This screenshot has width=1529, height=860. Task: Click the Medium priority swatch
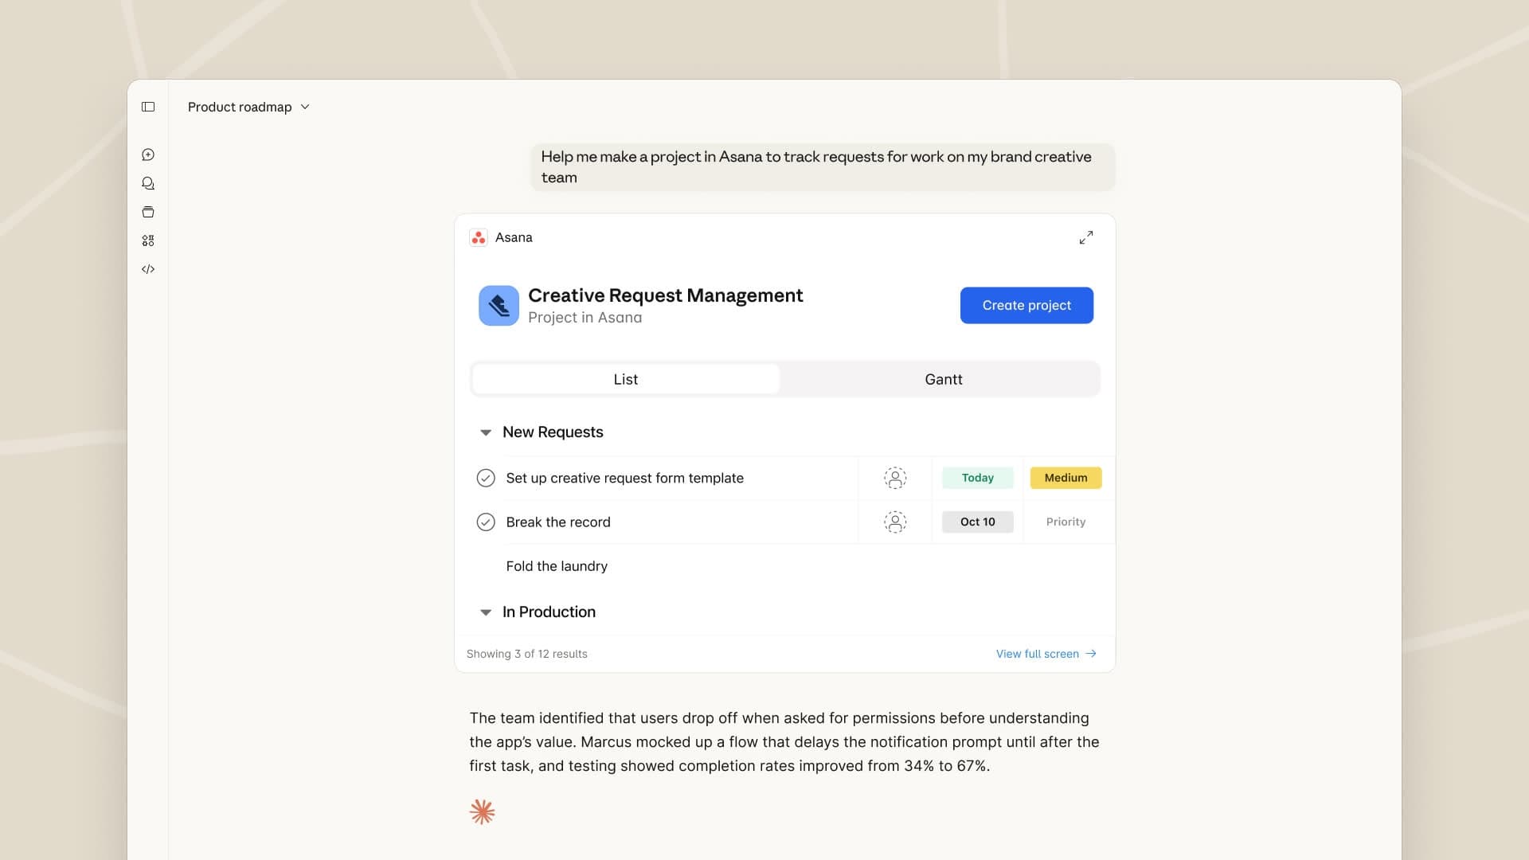point(1066,478)
